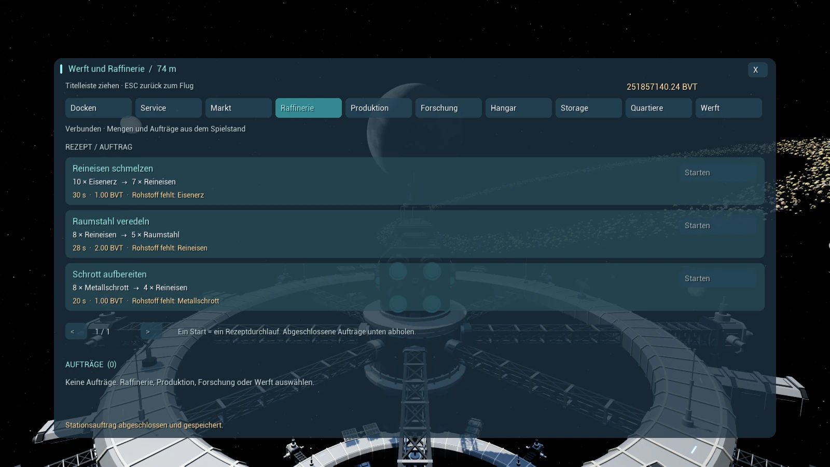This screenshot has width=830, height=467.
Task: Click the 251857140.24 BVT balance
Action: 662,87
